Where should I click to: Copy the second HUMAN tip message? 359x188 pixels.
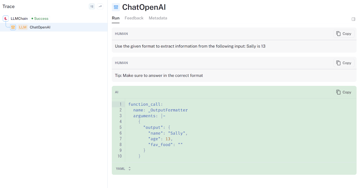pyautogui.click(x=344, y=63)
